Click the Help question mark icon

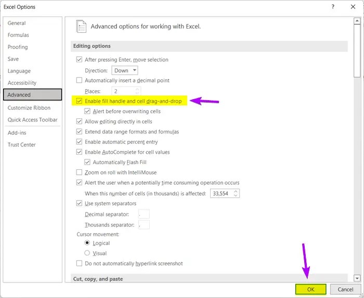tap(333, 7)
